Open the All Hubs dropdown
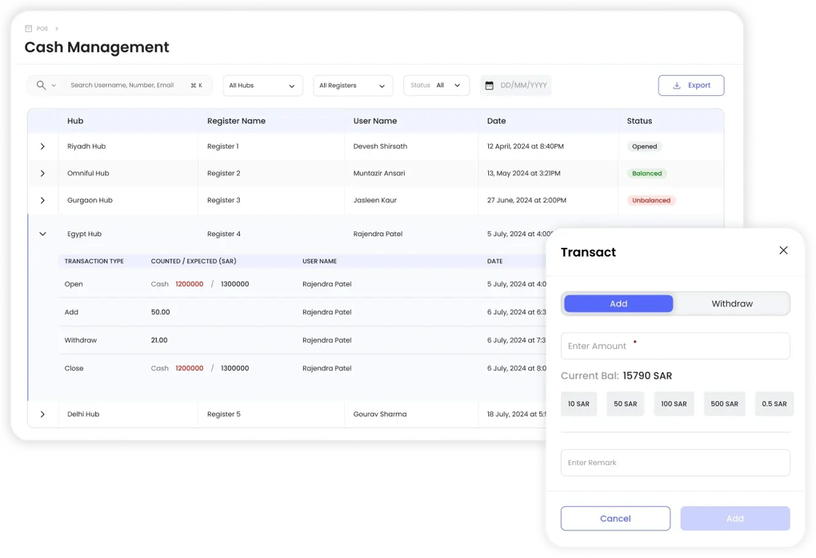This screenshot has width=816, height=558. click(x=262, y=85)
